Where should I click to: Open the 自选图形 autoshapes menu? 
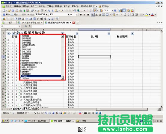tap(23, 113)
